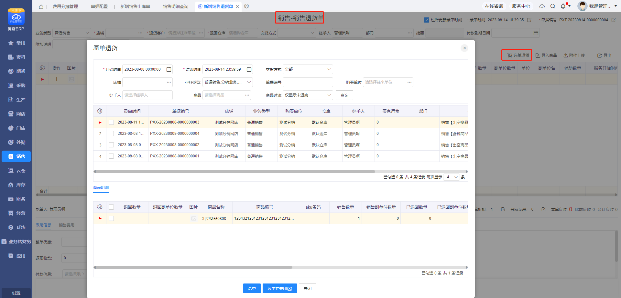Switch to 费用分摊管理 tab

[x=65, y=6]
